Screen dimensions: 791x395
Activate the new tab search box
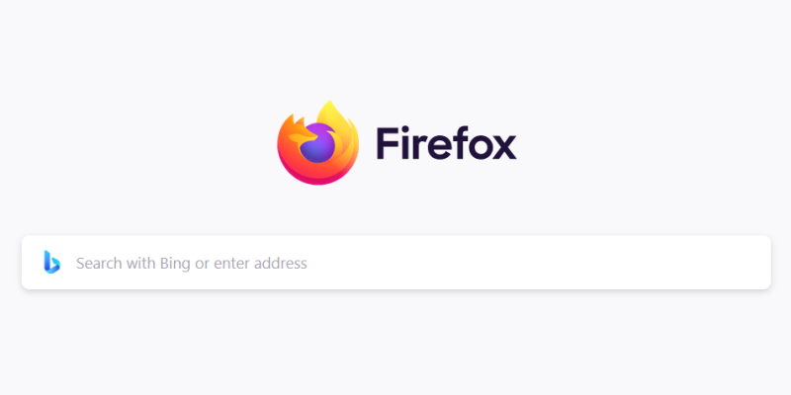click(x=396, y=263)
